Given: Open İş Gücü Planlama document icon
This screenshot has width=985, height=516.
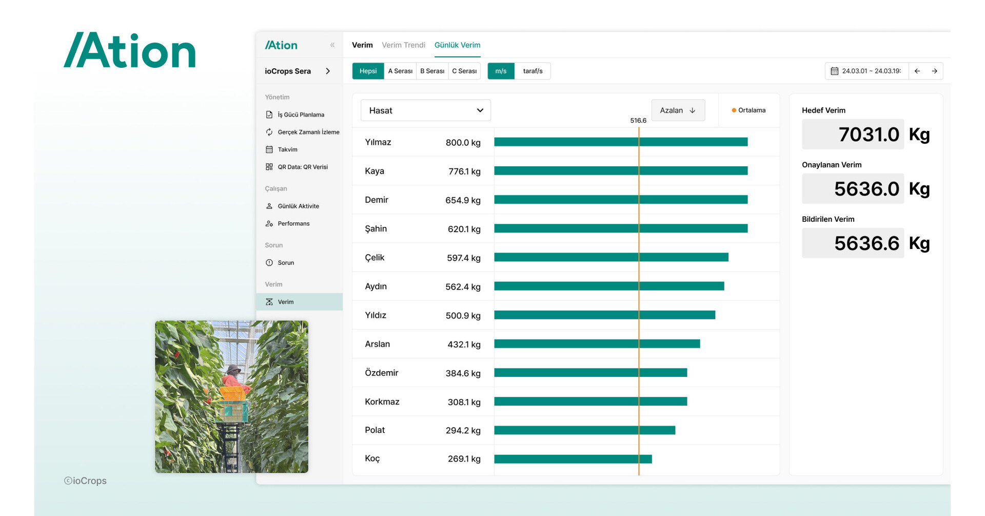Looking at the screenshot, I should point(269,114).
